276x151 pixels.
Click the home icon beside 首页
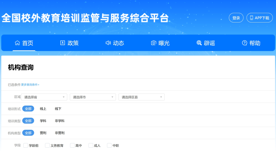point(17,43)
